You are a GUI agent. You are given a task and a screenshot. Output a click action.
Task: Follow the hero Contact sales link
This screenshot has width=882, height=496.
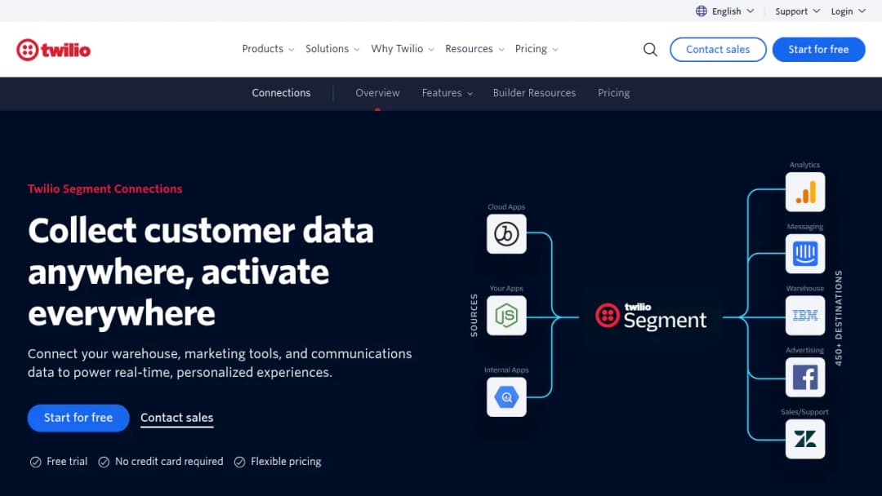[x=176, y=418]
